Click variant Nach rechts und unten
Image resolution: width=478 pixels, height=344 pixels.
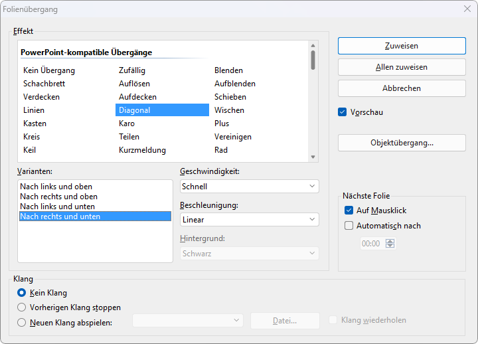pos(95,216)
